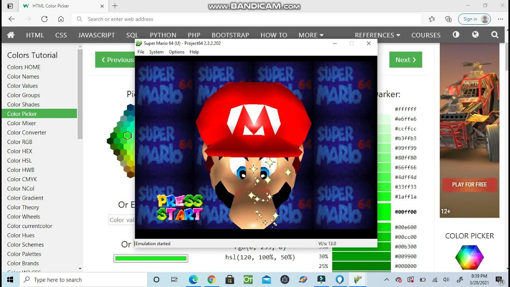The image size is (510, 287).
Task: Add page to favorites star icon
Action: (x=432, y=19)
